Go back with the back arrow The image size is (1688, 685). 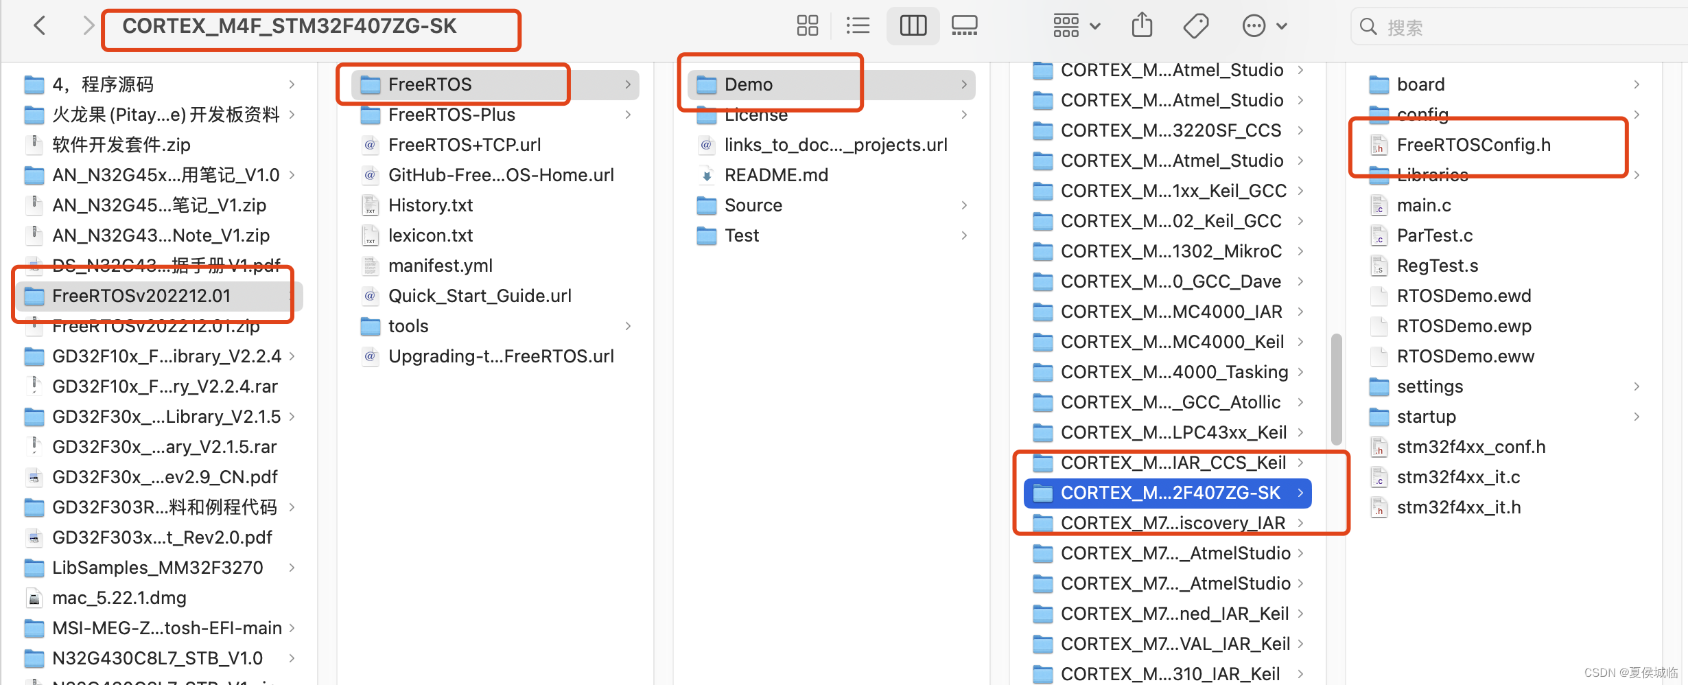click(40, 26)
